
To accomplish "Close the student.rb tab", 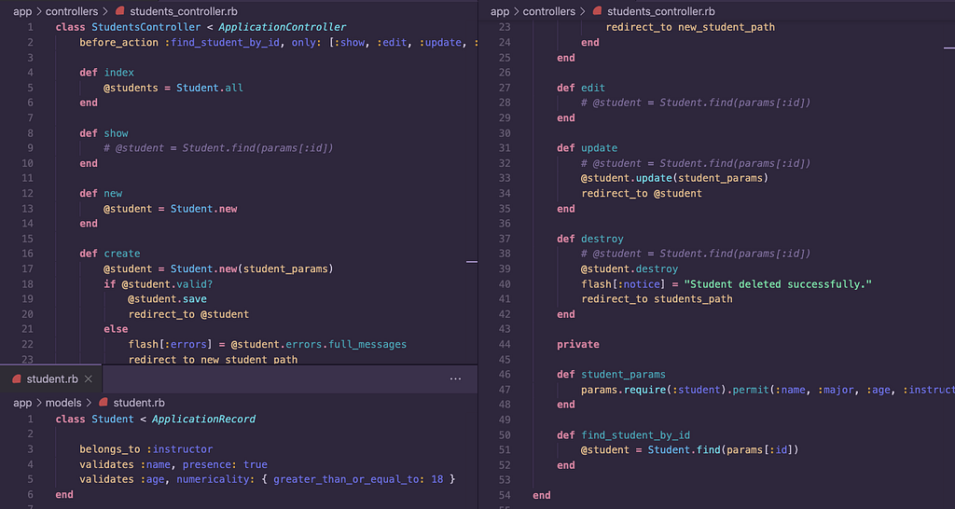I will (89, 378).
